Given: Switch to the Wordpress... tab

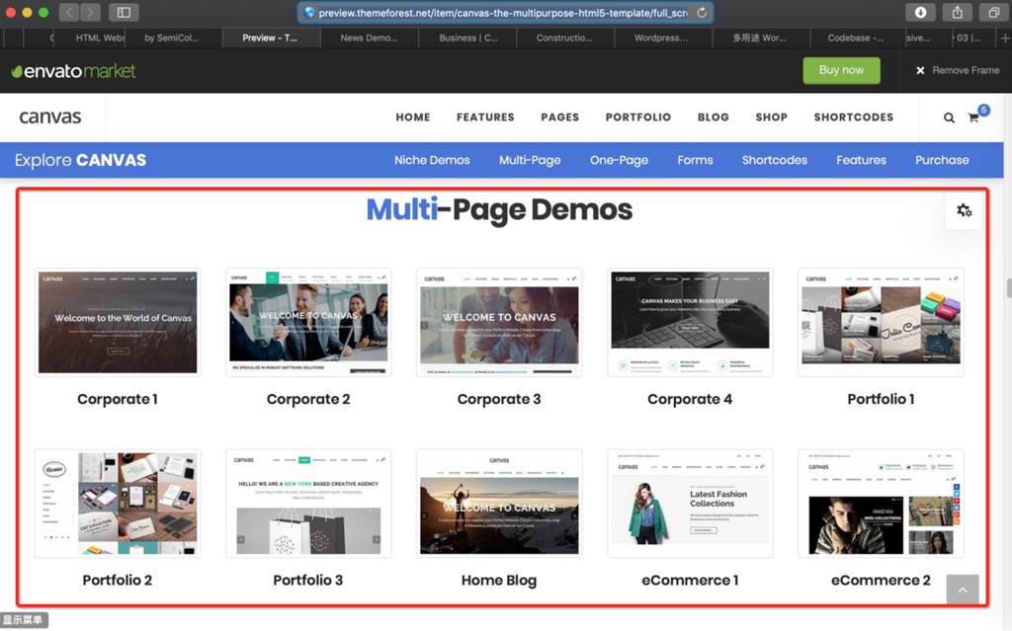Looking at the screenshot, I should pyautogui.click(x=661, y=39).
